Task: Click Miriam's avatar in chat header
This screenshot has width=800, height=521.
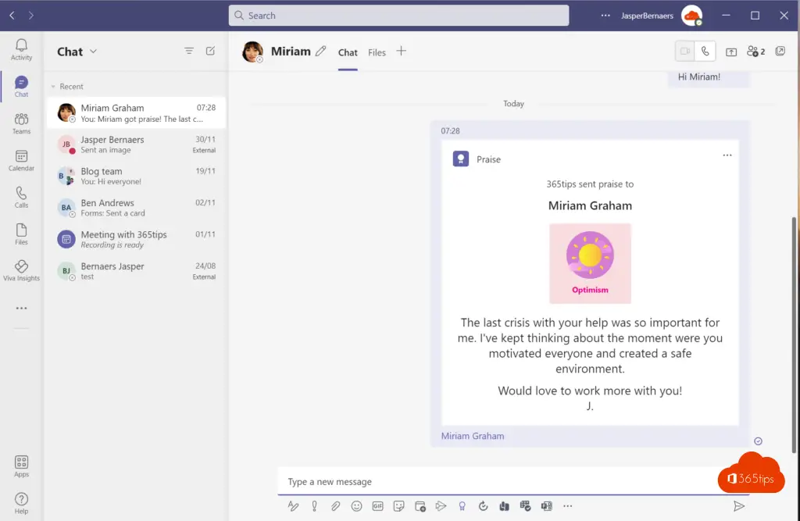Action: (x=252, y=52)
